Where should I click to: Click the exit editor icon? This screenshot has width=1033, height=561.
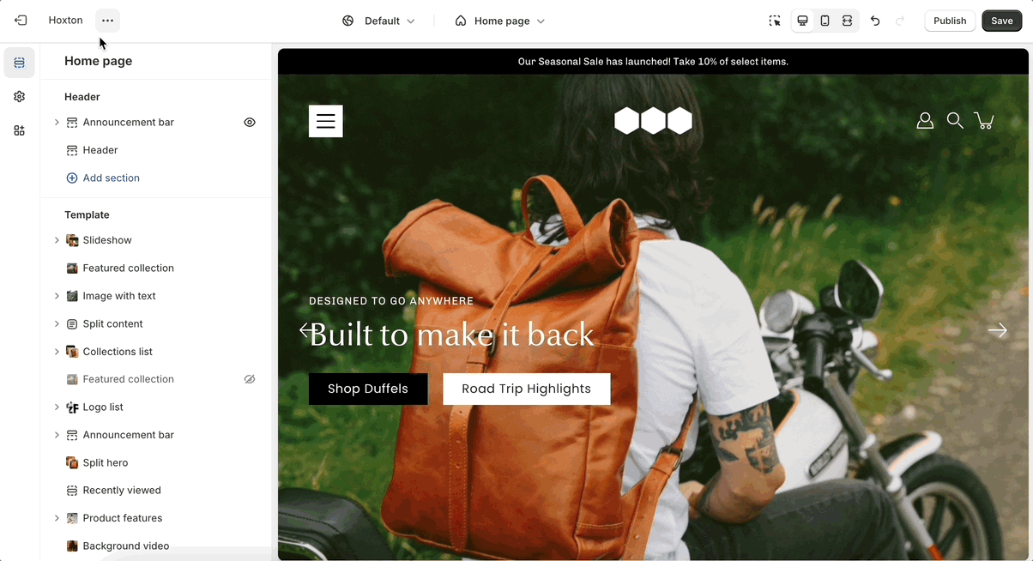point(21,21)
